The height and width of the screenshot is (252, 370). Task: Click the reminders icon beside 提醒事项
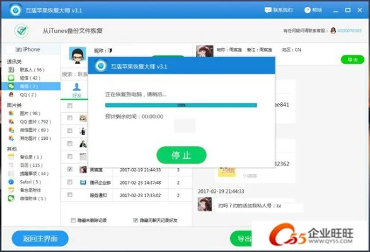pos(11,173)
